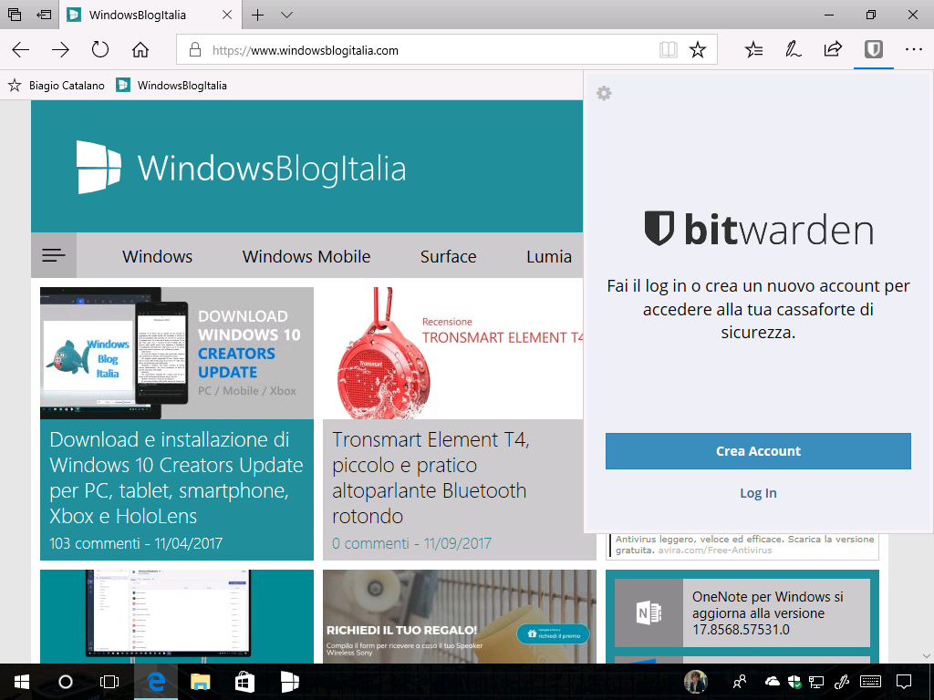Click the WindowsBlogItalia site logo

click(x=241, y=168)
